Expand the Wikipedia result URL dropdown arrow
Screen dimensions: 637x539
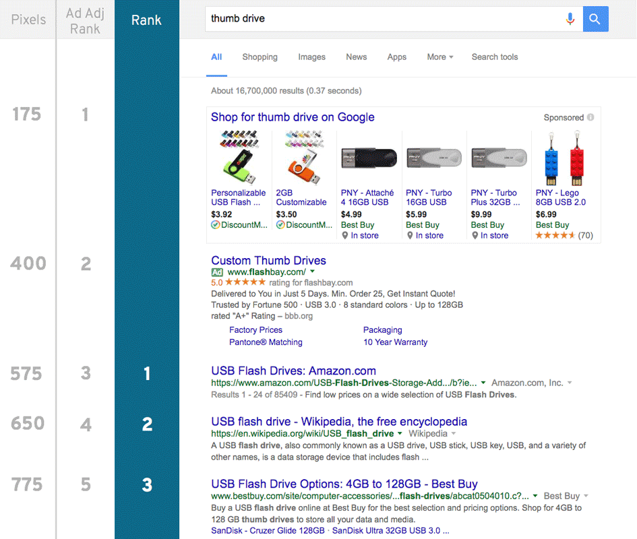coord(400,433)
